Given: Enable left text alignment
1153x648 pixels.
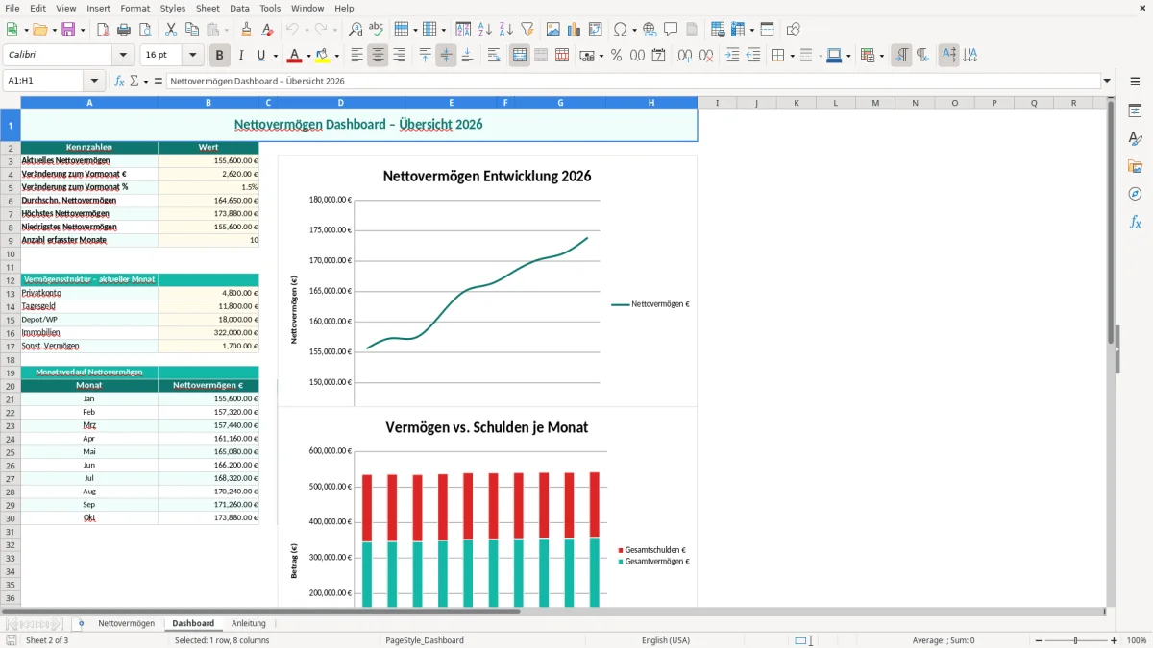Looking at the screenshot, I should click(x=356, y=56).
